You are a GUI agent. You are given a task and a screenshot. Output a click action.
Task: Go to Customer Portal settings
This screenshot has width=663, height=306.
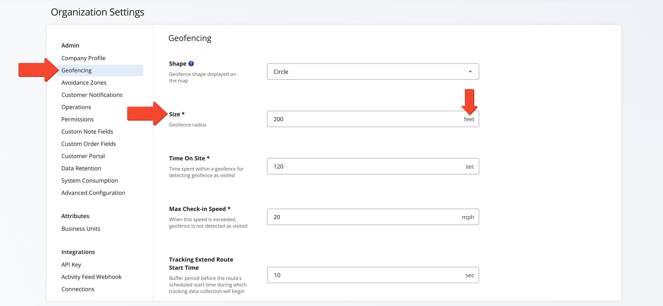point(83,156)
